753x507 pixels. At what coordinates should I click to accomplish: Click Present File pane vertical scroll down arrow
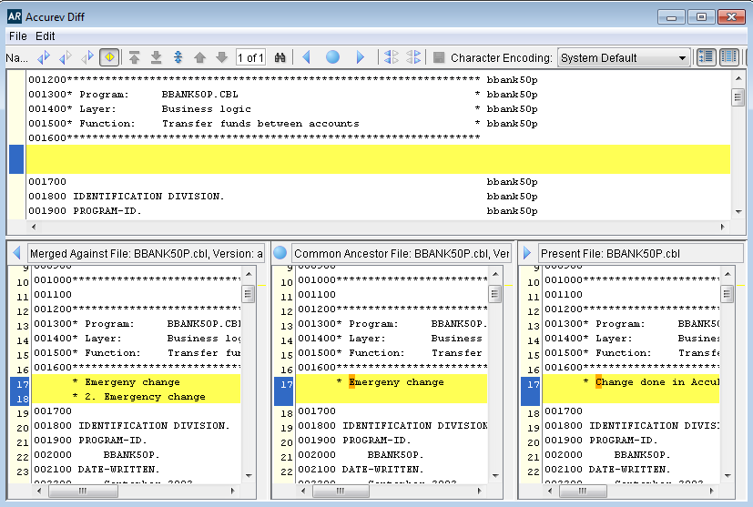click(x=728, y=476)
